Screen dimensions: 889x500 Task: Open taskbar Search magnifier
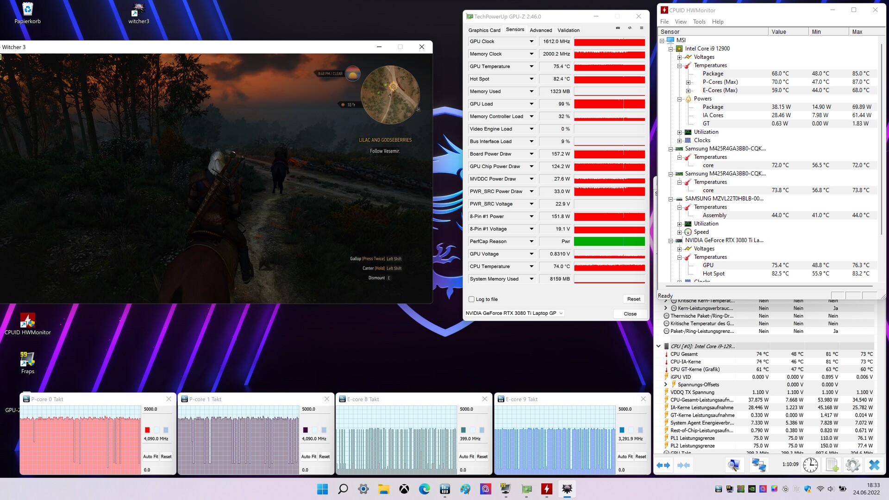(x=343, y=489)
